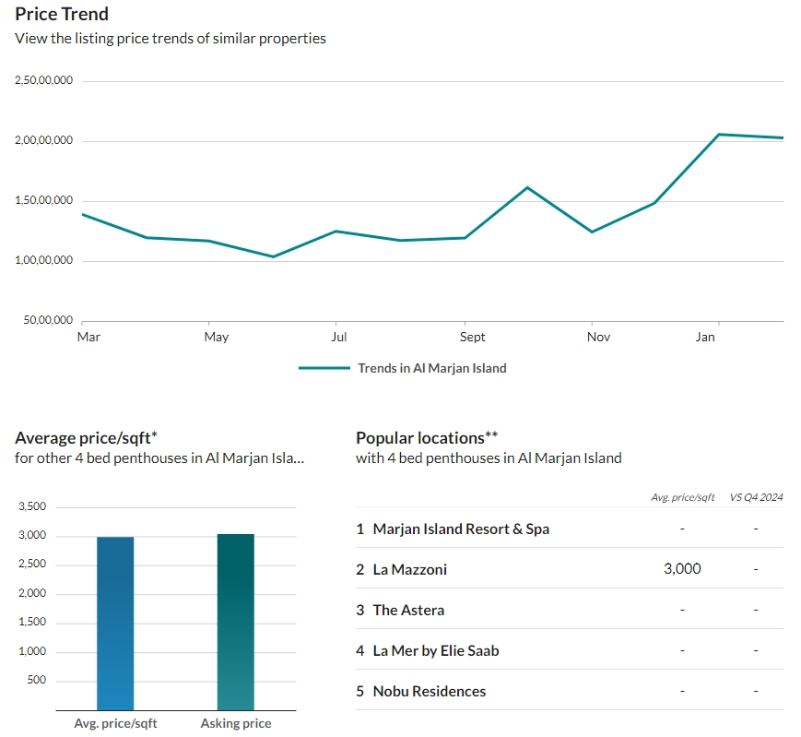Click the January peak on trend line
The height and width of the screenshot is (737, 801).
tap(719, 135)
